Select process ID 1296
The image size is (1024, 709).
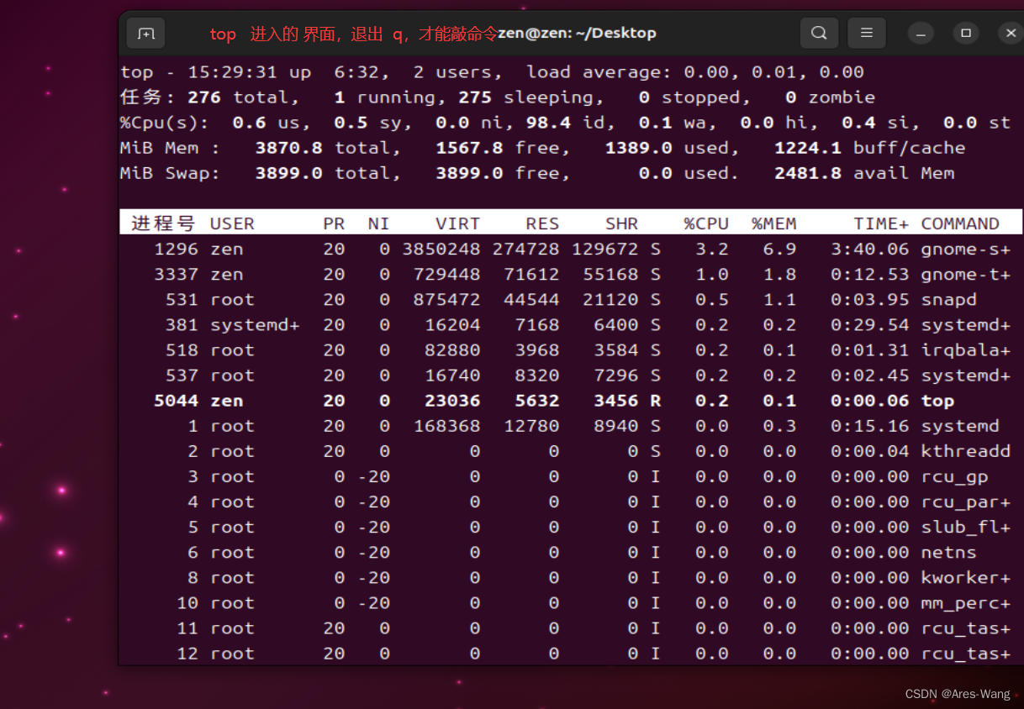(177, 249)
